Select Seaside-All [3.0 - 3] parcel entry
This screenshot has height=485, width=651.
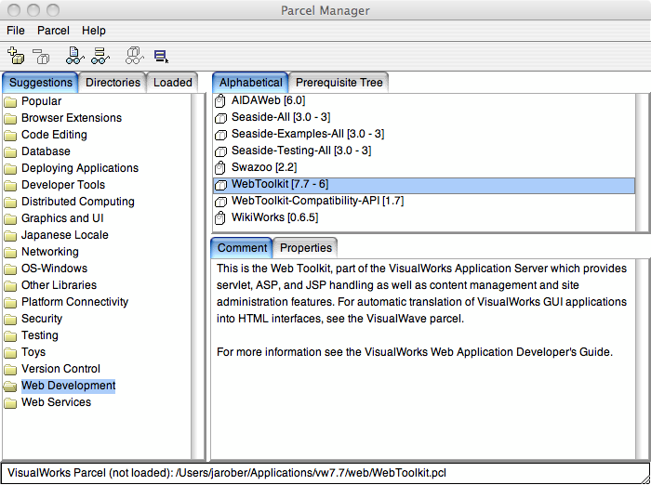point(281,117)
